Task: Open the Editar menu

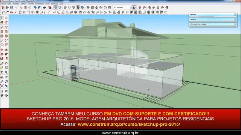Action: [x=9, y=4]
